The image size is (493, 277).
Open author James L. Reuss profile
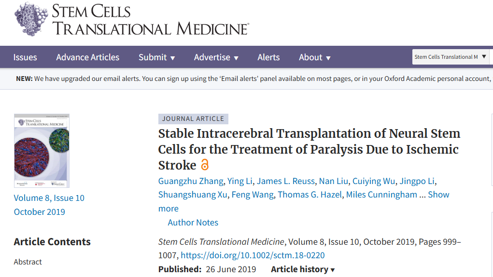click(285, 181)
